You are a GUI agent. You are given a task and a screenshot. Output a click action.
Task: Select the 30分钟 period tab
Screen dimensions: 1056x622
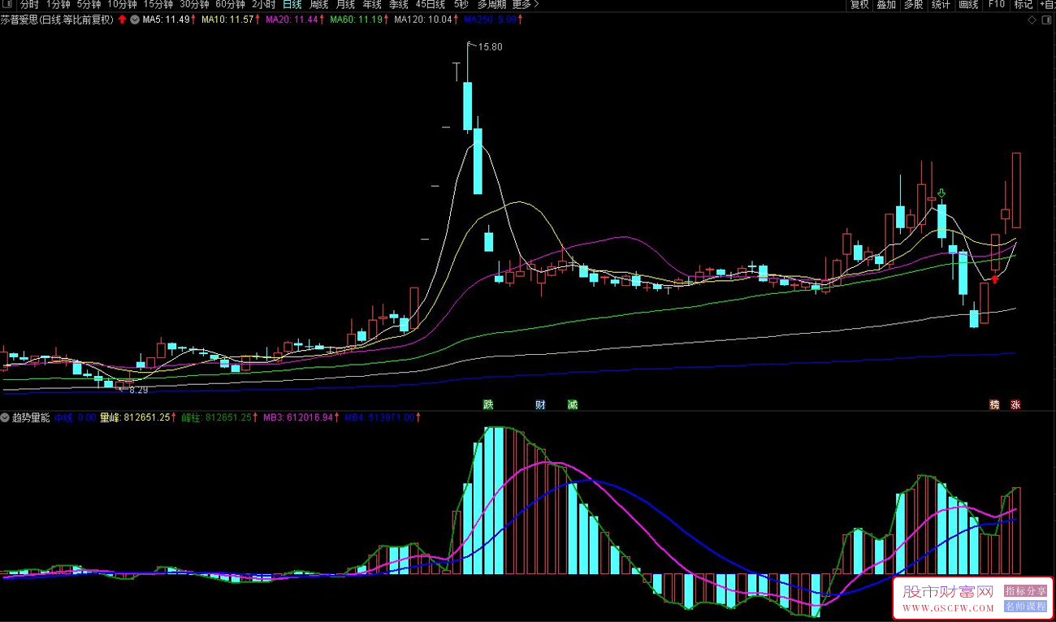(194, 5)
